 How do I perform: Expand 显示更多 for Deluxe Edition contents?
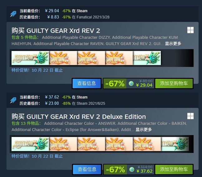pos(144,129)
